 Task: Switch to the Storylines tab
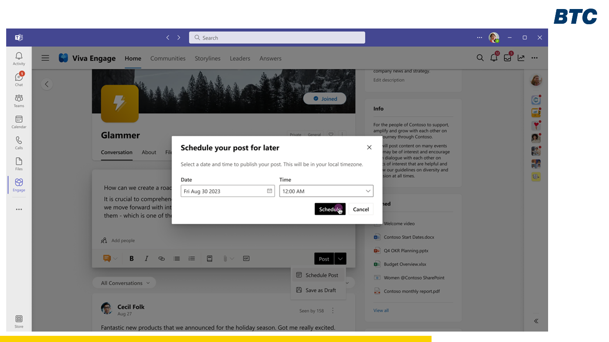[x=207, y=58]
